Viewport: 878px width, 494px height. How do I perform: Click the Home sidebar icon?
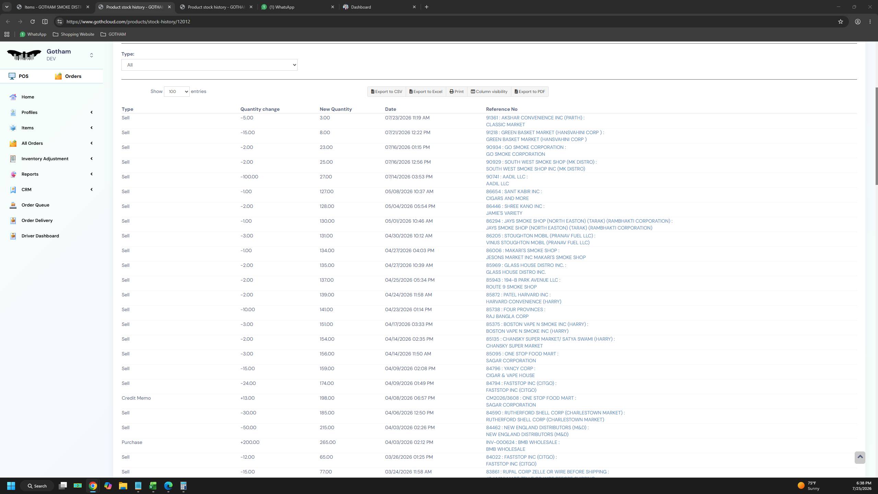13,97
